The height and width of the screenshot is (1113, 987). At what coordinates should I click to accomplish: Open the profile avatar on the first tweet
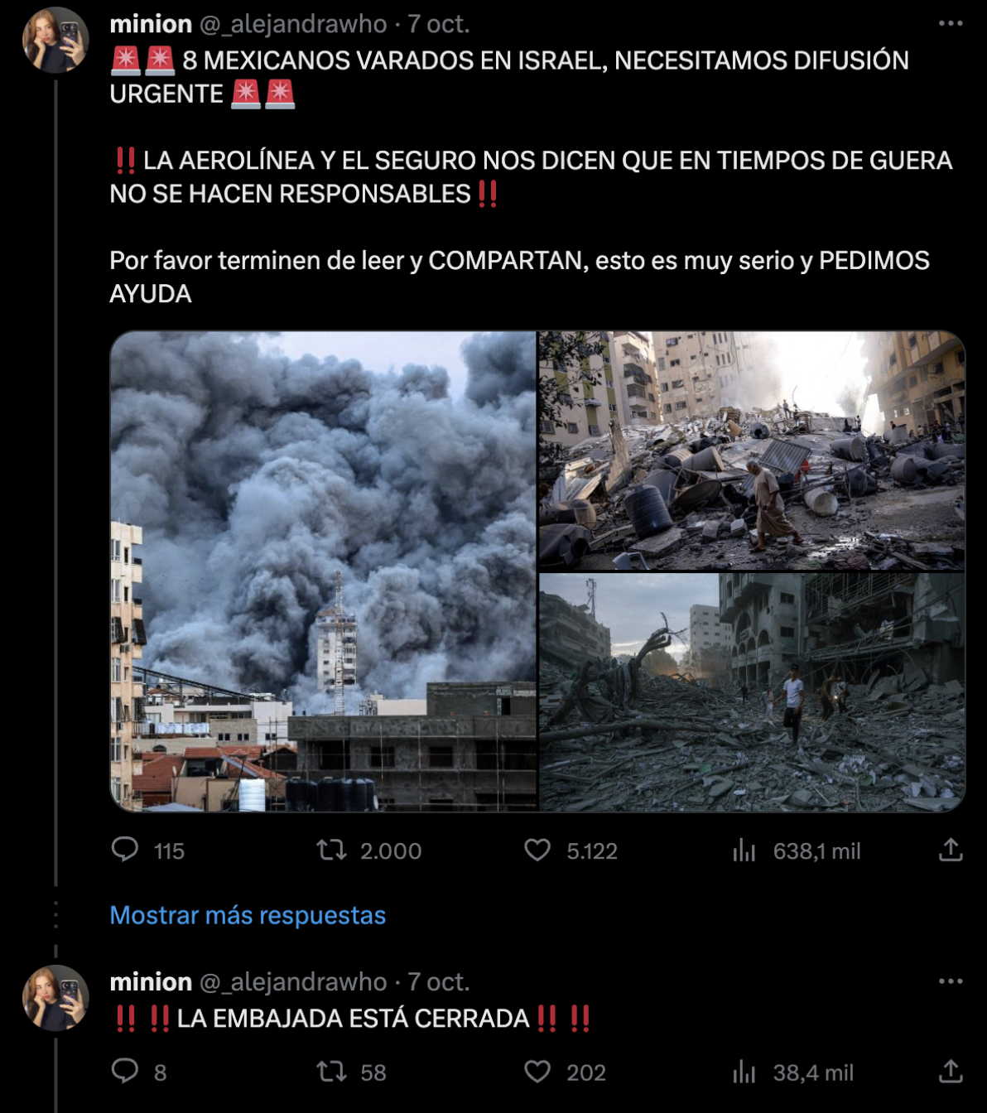click(x=55, y=41)
